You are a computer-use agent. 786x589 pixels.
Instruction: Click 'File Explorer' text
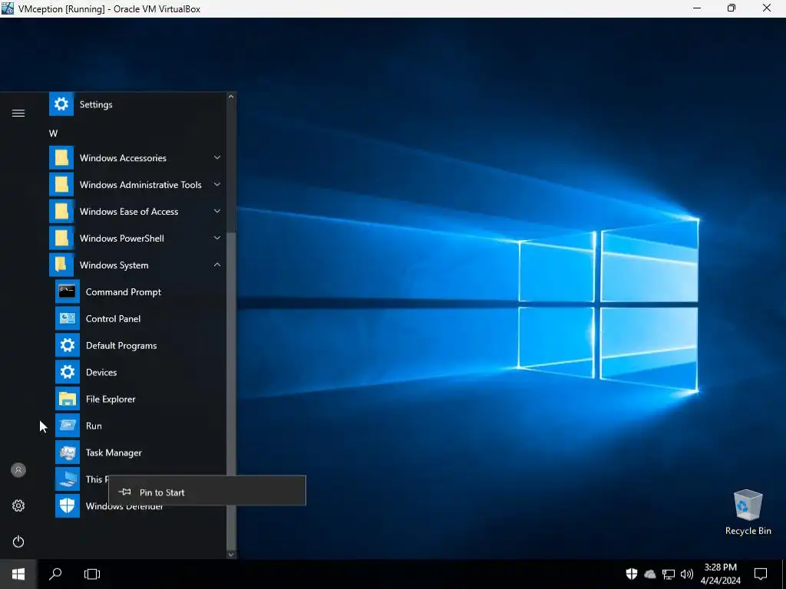pos(111,399)
